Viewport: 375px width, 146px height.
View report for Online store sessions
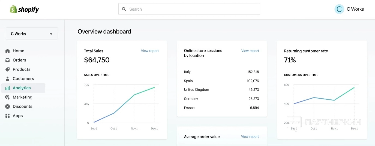coord(250,51)
